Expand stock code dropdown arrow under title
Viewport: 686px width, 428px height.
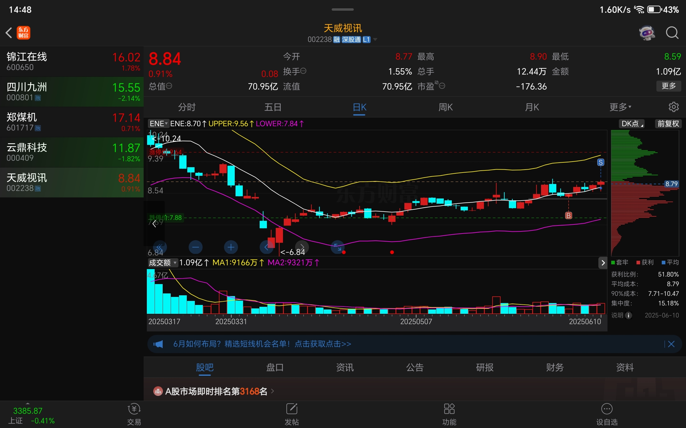click(x=375, y=39)
